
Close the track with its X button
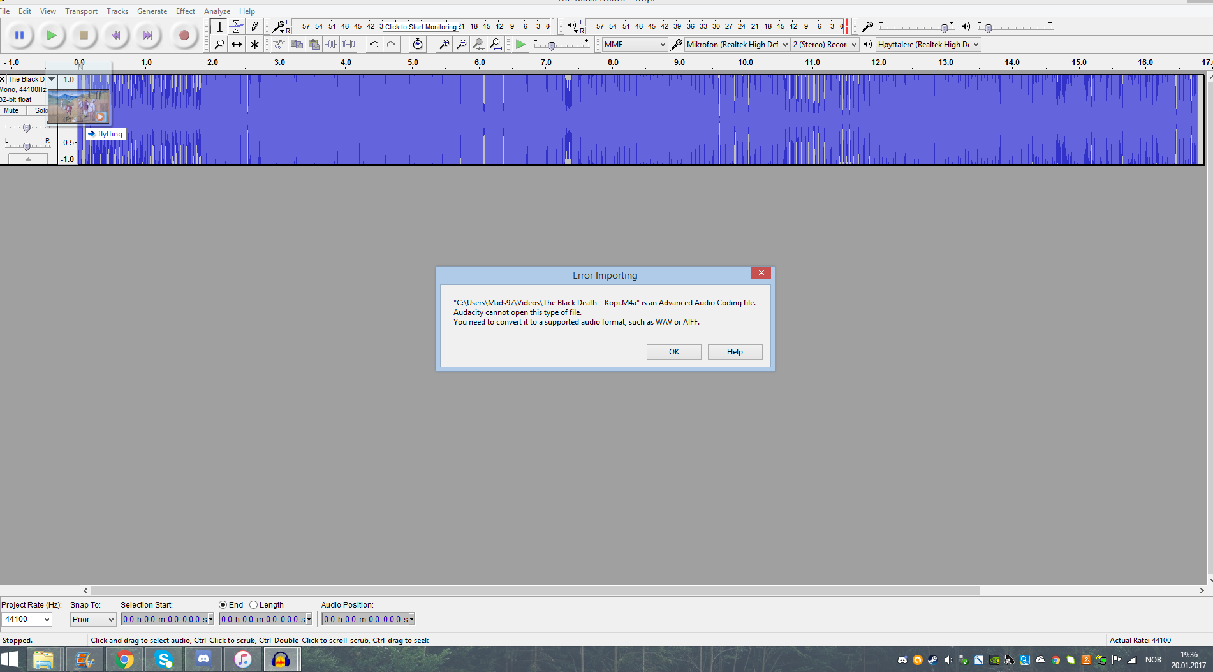3,79
